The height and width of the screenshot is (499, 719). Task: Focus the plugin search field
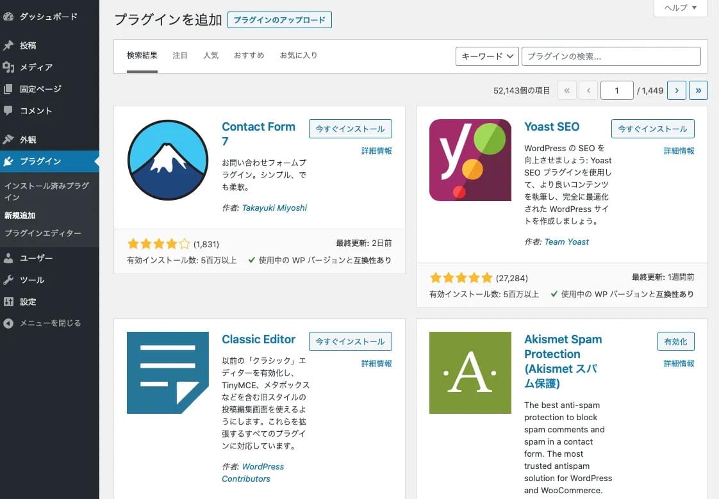611,56
